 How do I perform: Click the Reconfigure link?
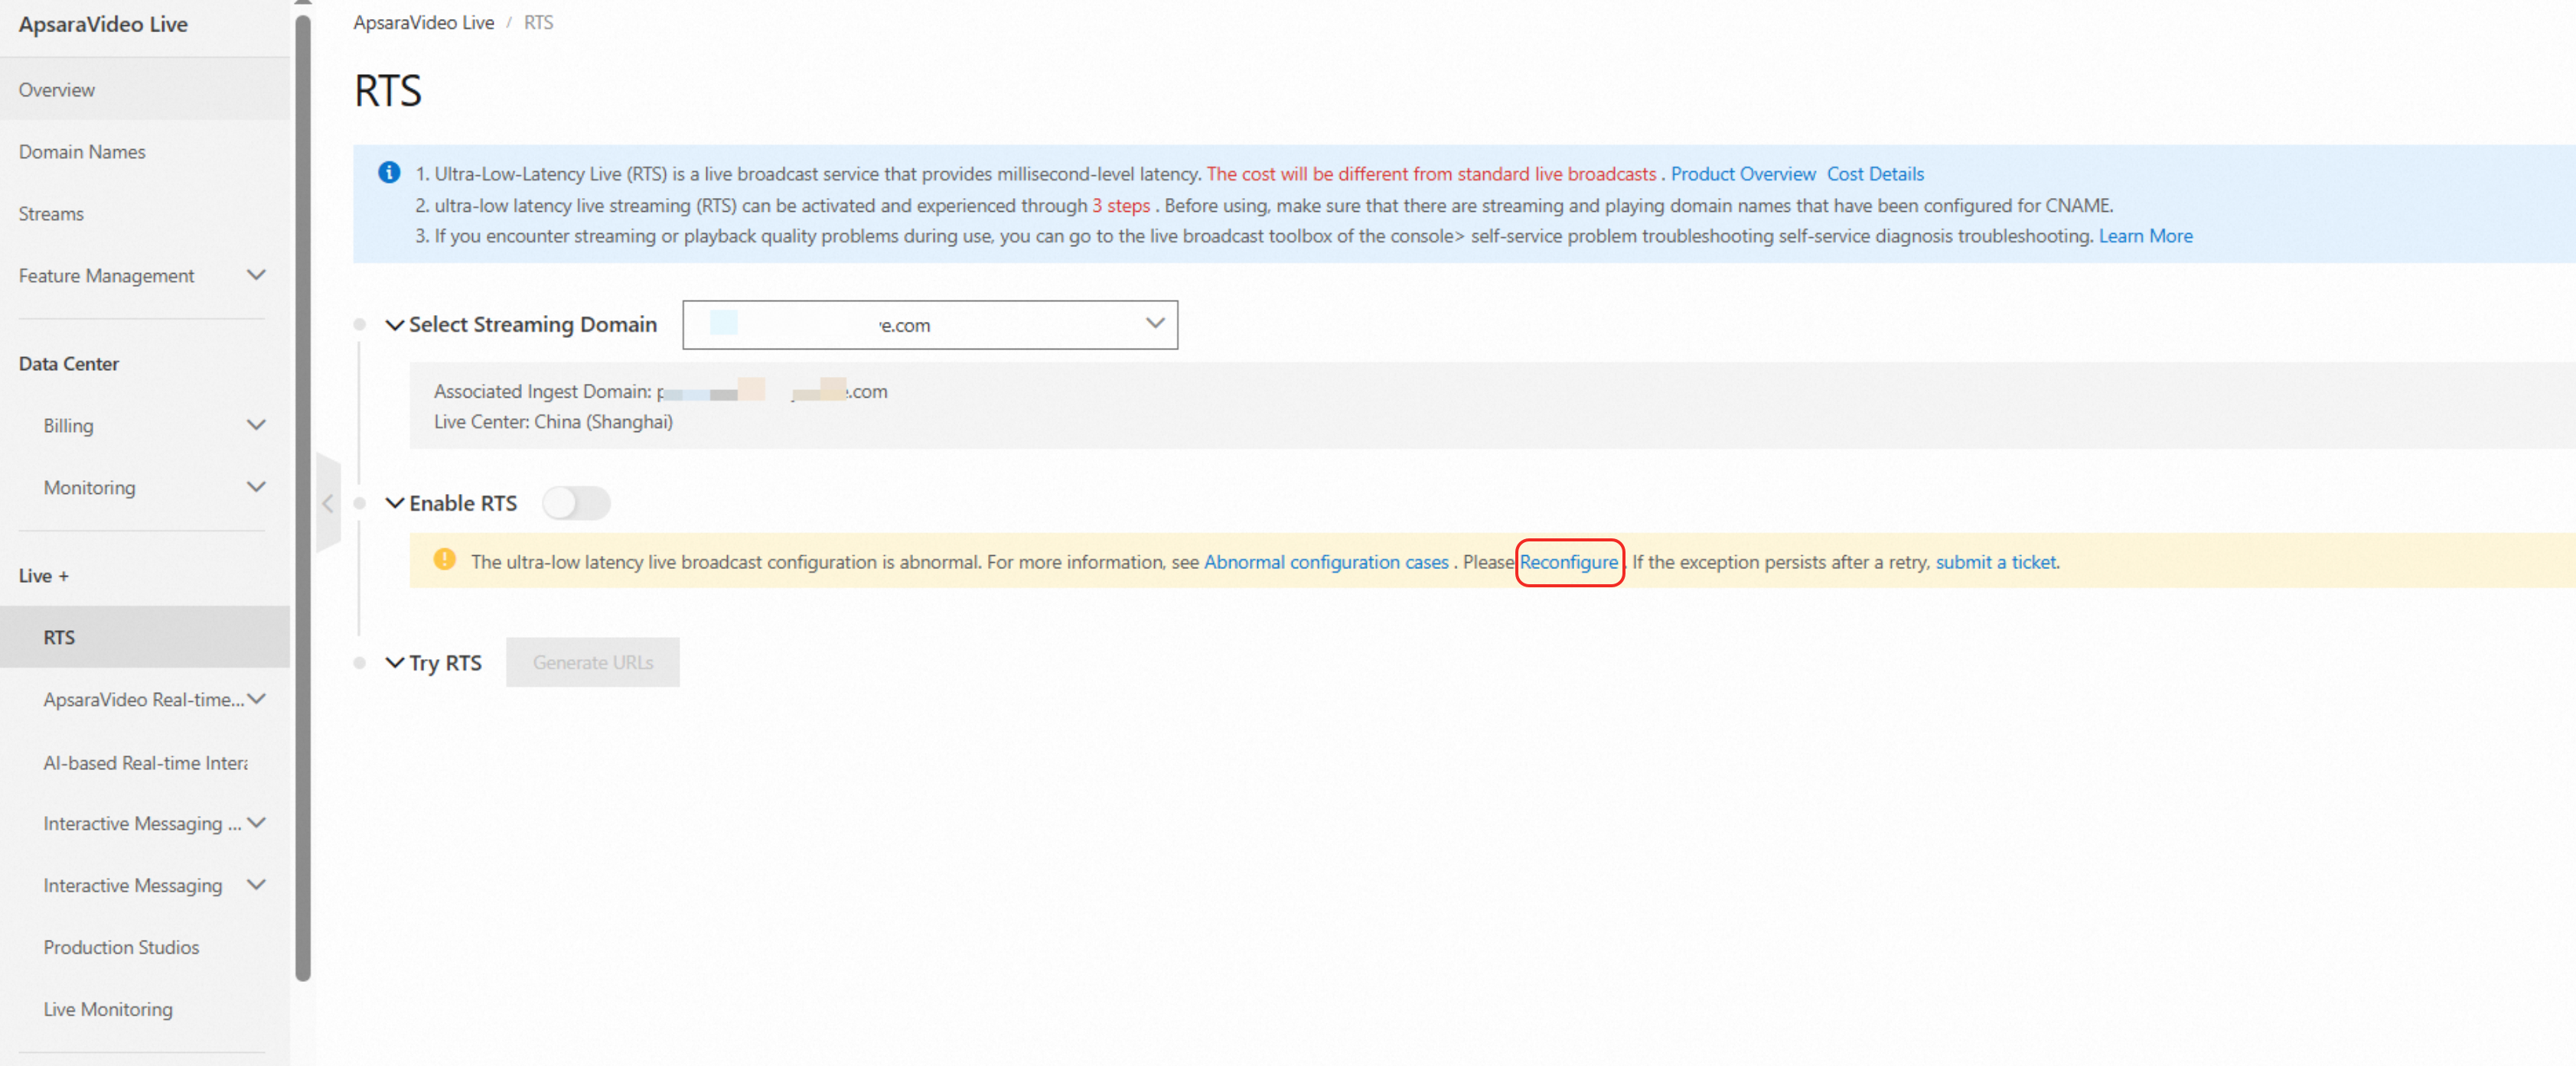[x=1568, y=561]
